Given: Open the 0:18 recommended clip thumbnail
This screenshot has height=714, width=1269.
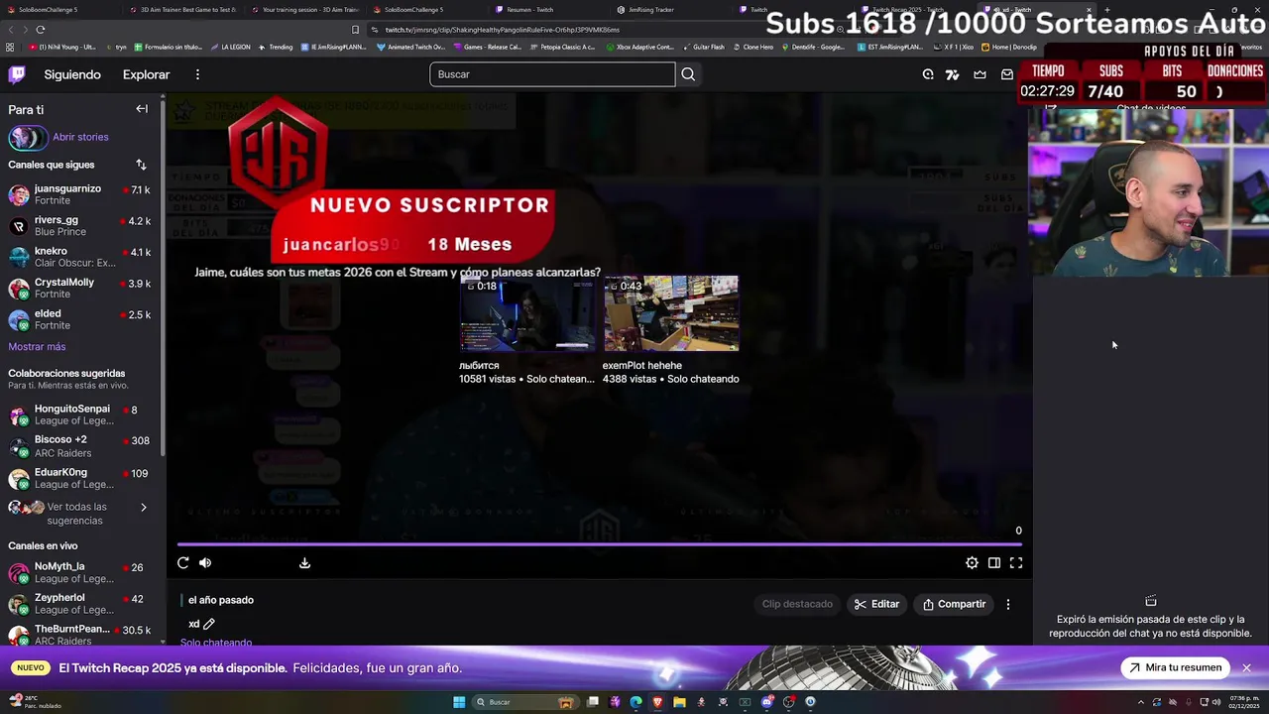Looking at the screenshot, I should 526,314.
